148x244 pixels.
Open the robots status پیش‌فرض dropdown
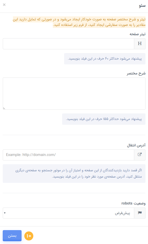pyautogui.click(x=68, y=213)
